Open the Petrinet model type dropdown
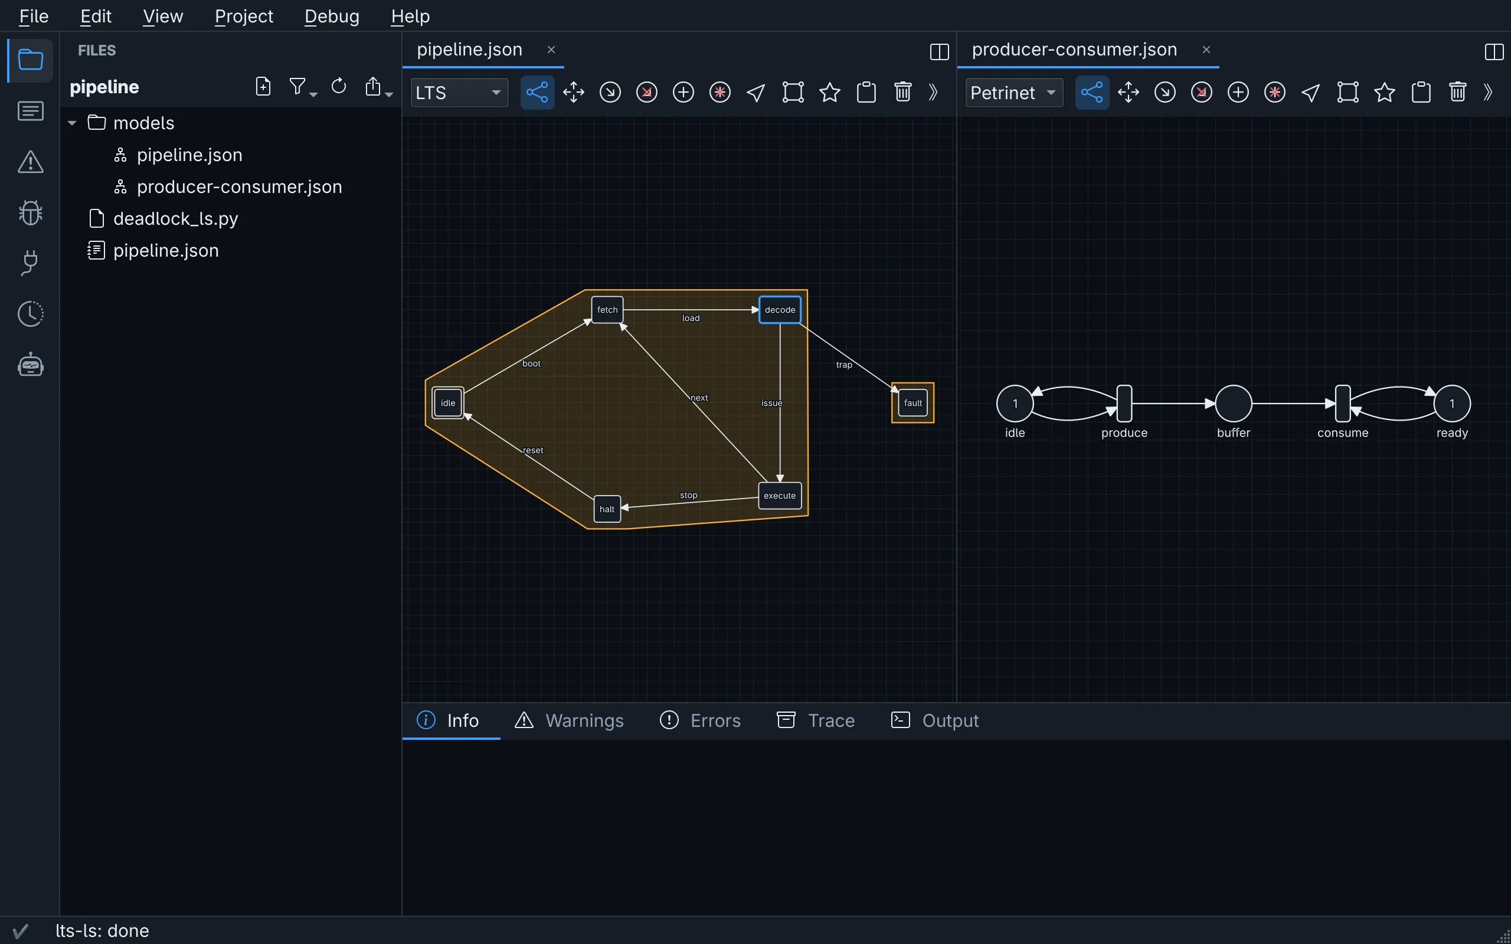The width and height of the screenshot is (1511, 944). click(x=1014, y=93)
